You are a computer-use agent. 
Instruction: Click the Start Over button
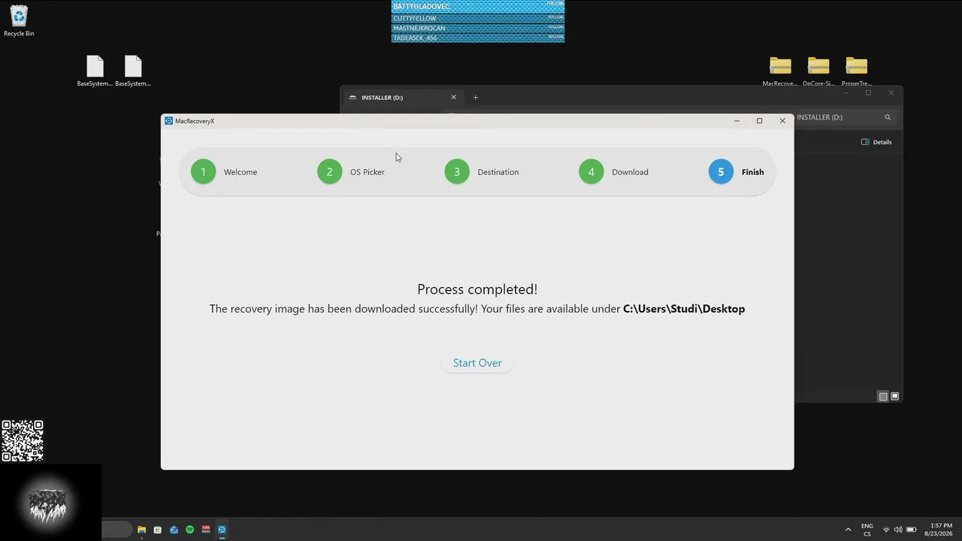pyautogui.click(x=477, y=363)
